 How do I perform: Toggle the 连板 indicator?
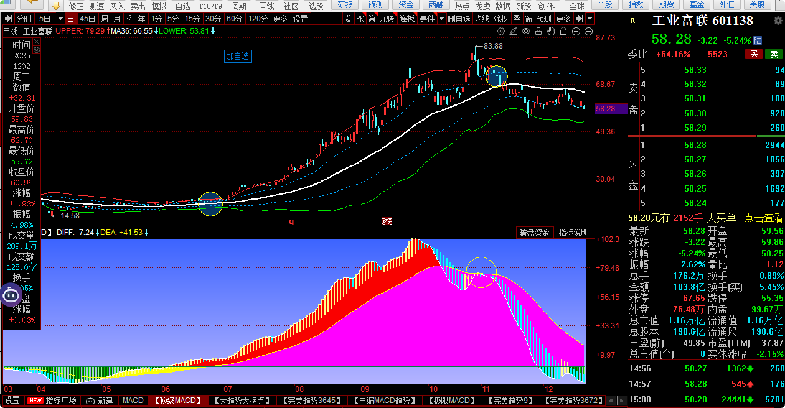[407, 19]
